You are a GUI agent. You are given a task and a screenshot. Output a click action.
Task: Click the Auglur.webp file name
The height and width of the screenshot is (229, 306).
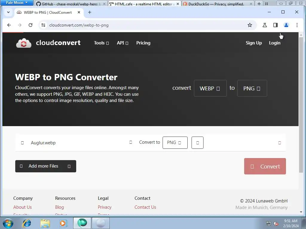pos(43,143)
